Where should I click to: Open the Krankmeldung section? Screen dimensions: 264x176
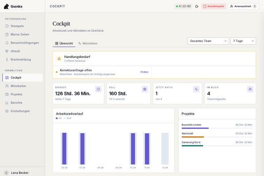coord(23,59)
